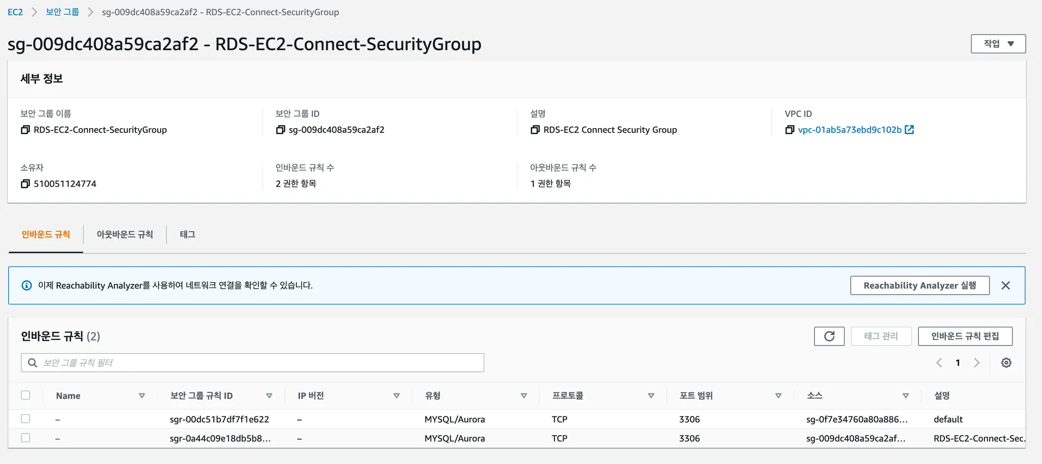The height and width of the screenshot is (464, 1042).
Task: Sort by the 포트 범위 column arrow
Action: click(x=778, y=396)
